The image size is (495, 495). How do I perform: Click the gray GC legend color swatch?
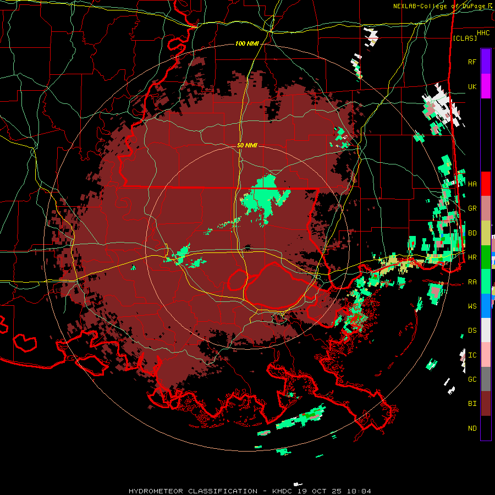[486, 379]
